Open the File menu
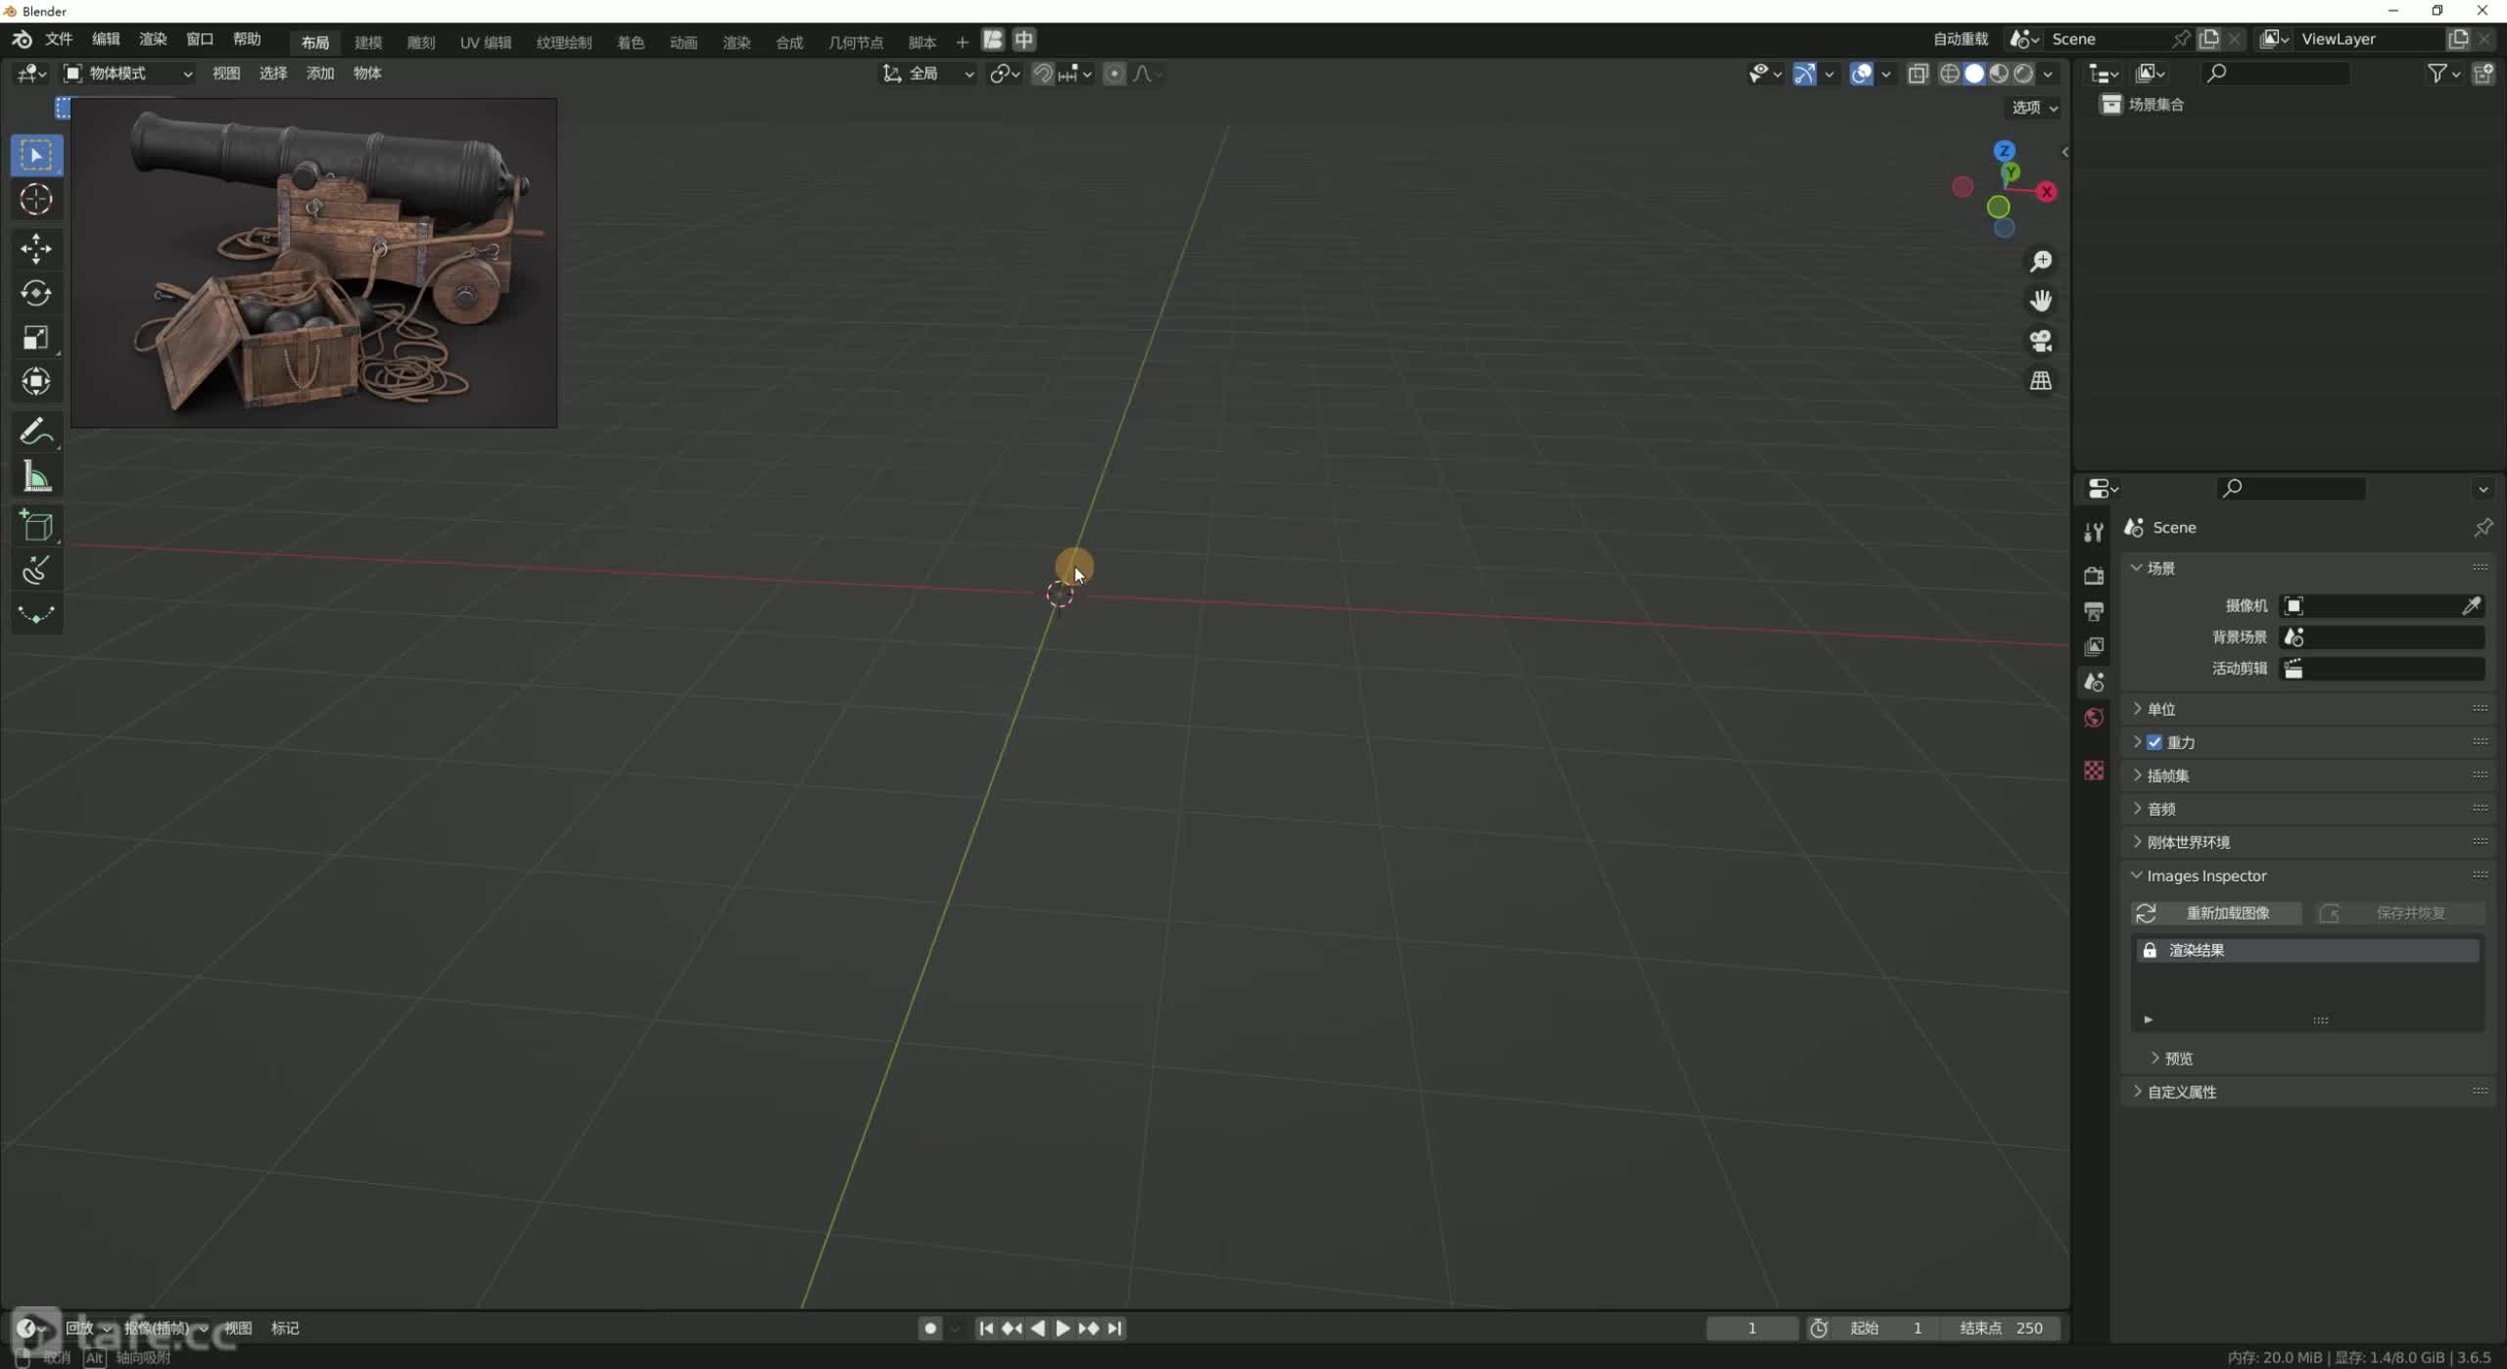 tap(59, 39)
